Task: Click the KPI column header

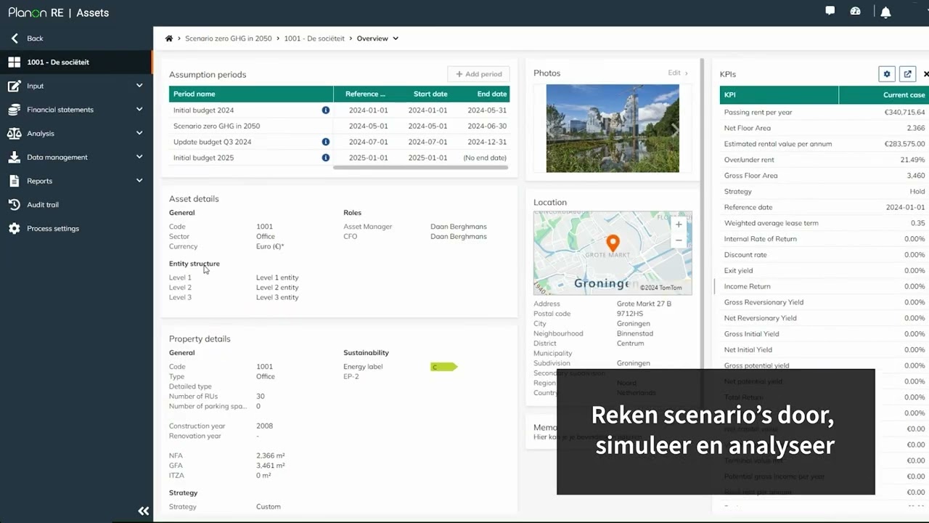Action: tap(779, 95)
